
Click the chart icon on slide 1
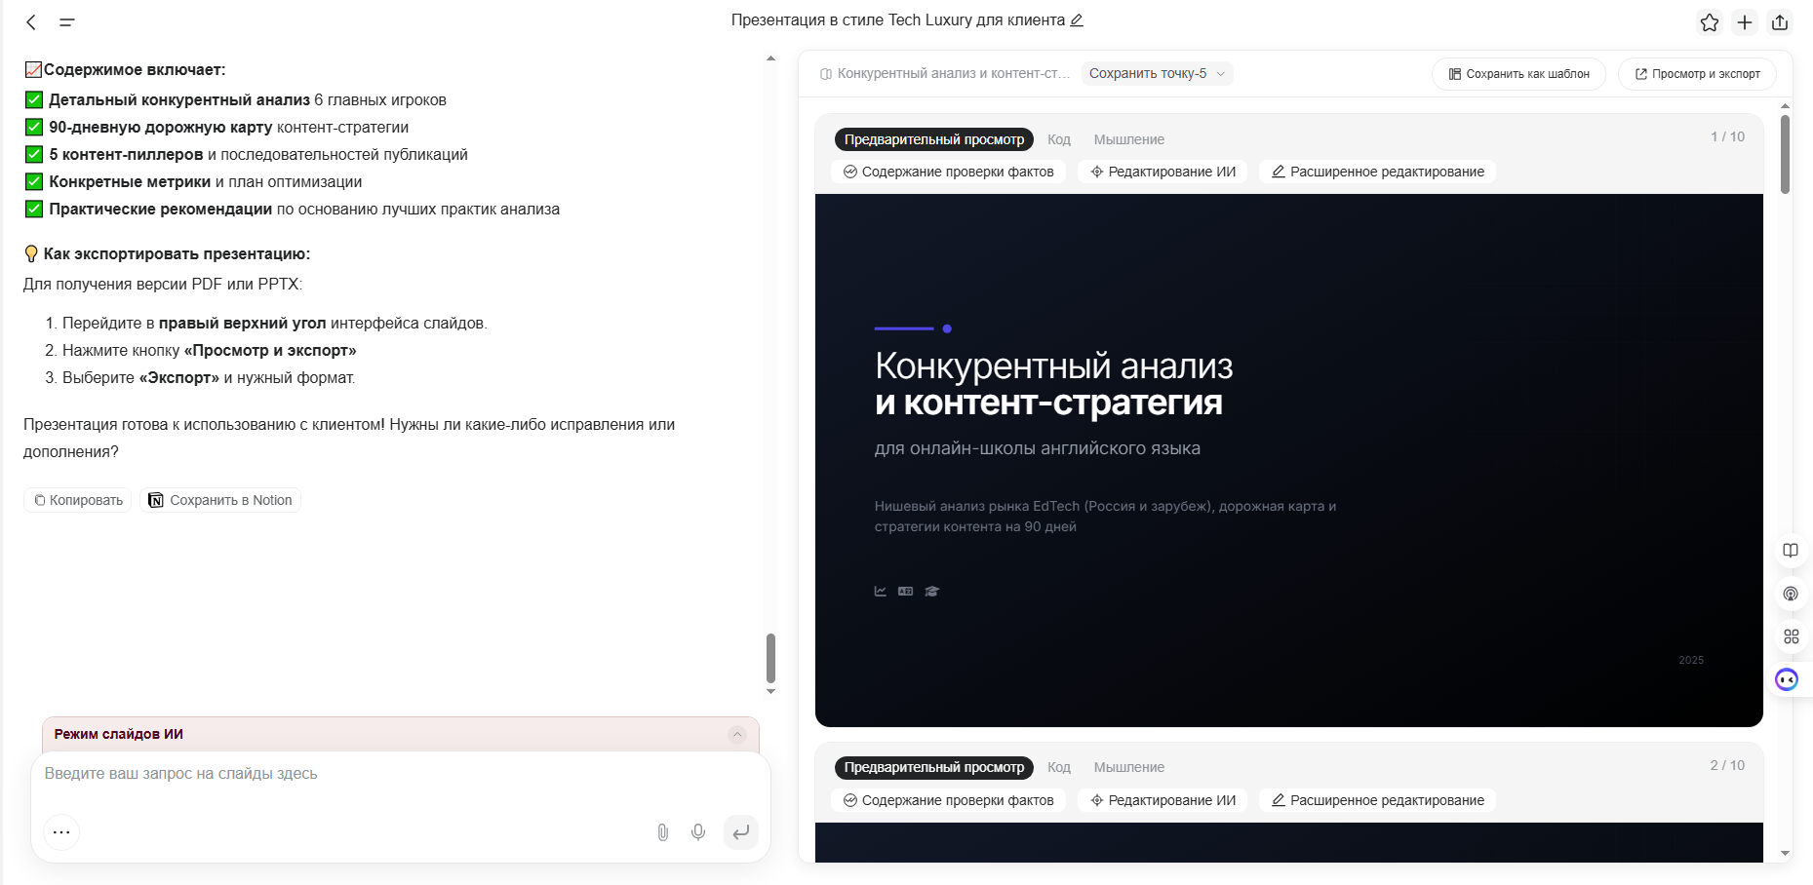881,591
